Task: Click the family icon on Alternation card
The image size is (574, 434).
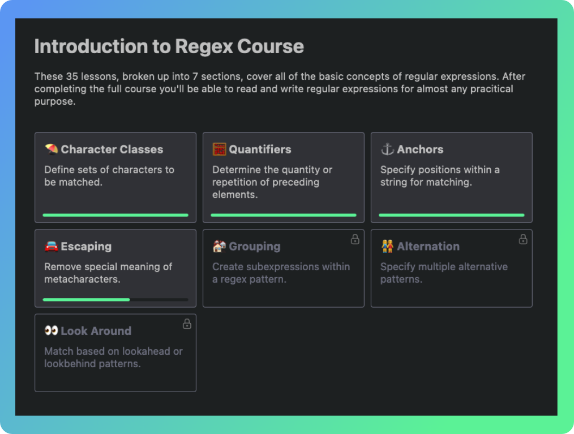Action: [386, 246]
